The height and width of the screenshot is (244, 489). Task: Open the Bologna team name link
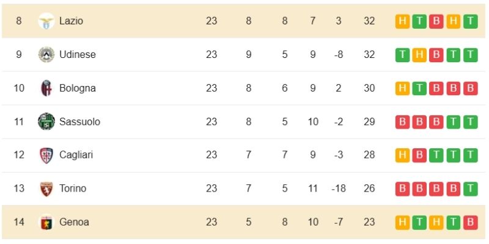(x=78, y=88)
